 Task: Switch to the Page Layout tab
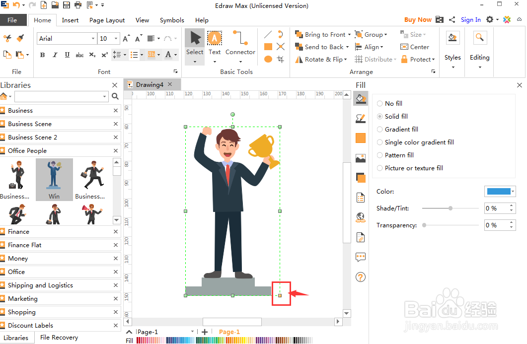coord(107,20)
